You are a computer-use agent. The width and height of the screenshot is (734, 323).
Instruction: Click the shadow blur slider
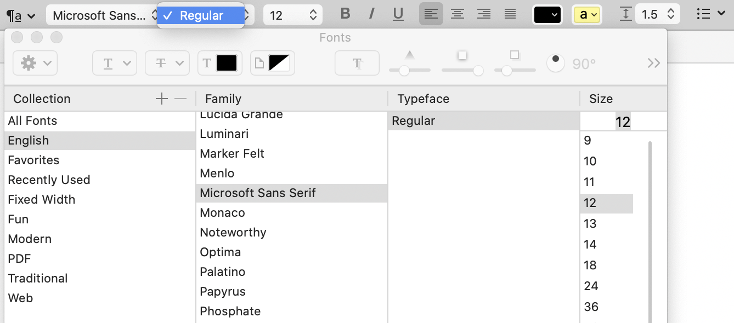tap(462, 70)
